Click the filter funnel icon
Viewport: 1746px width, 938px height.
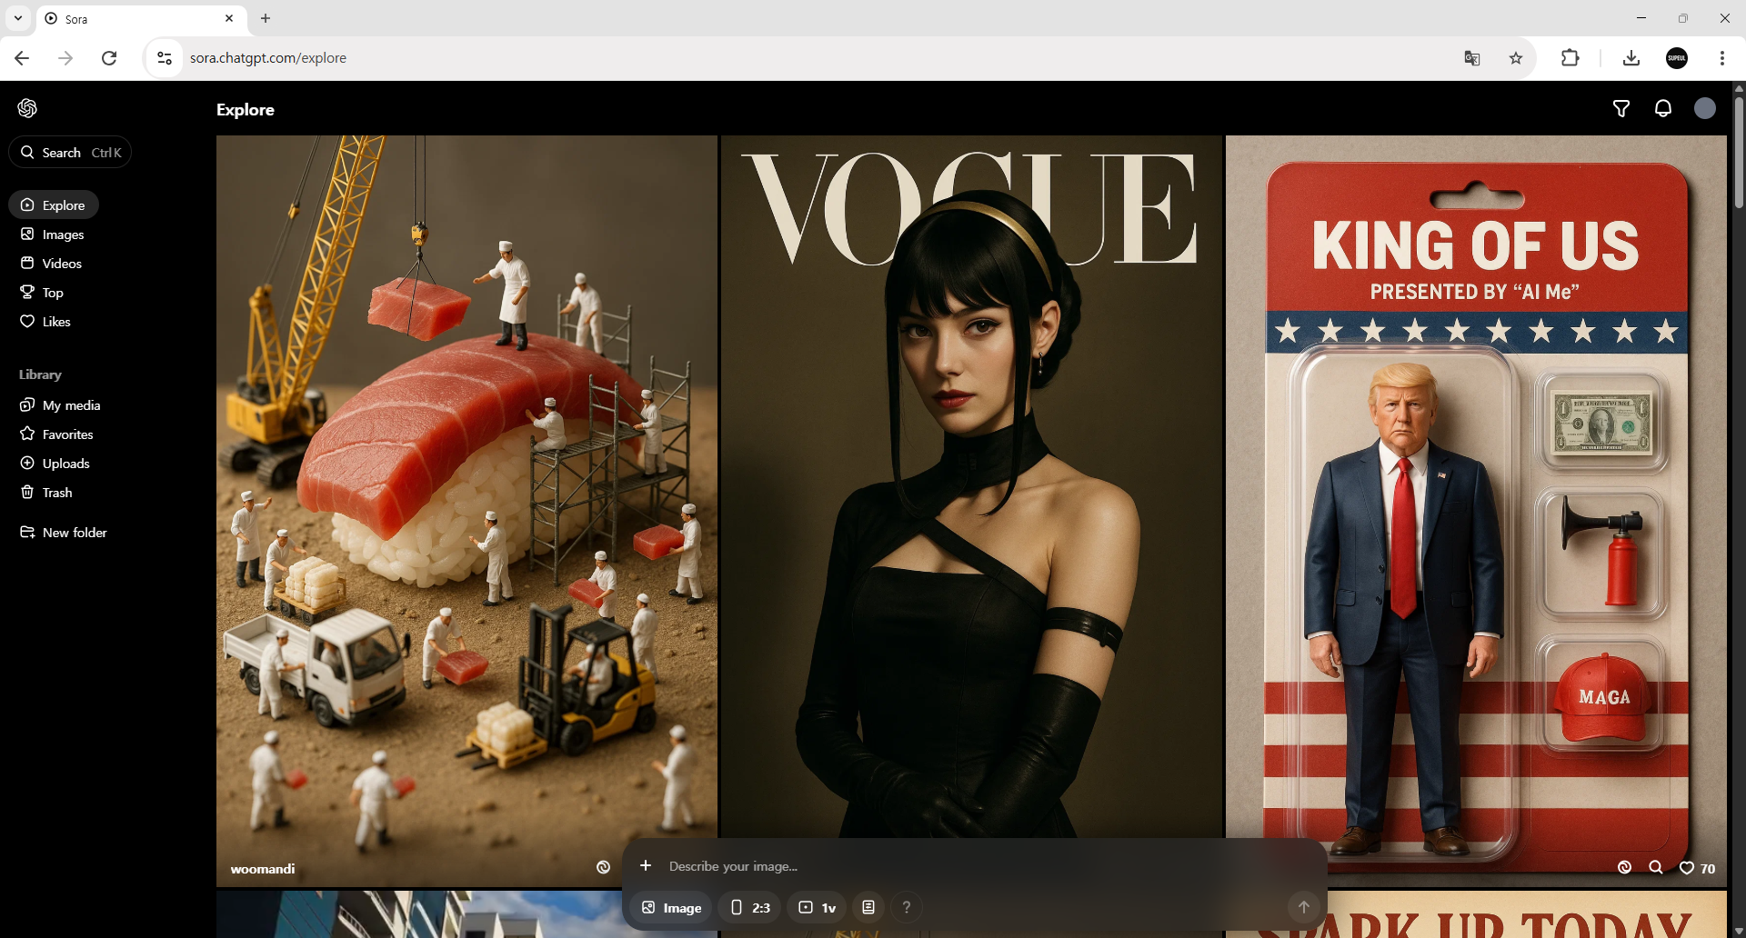(x=1621, y=109)
